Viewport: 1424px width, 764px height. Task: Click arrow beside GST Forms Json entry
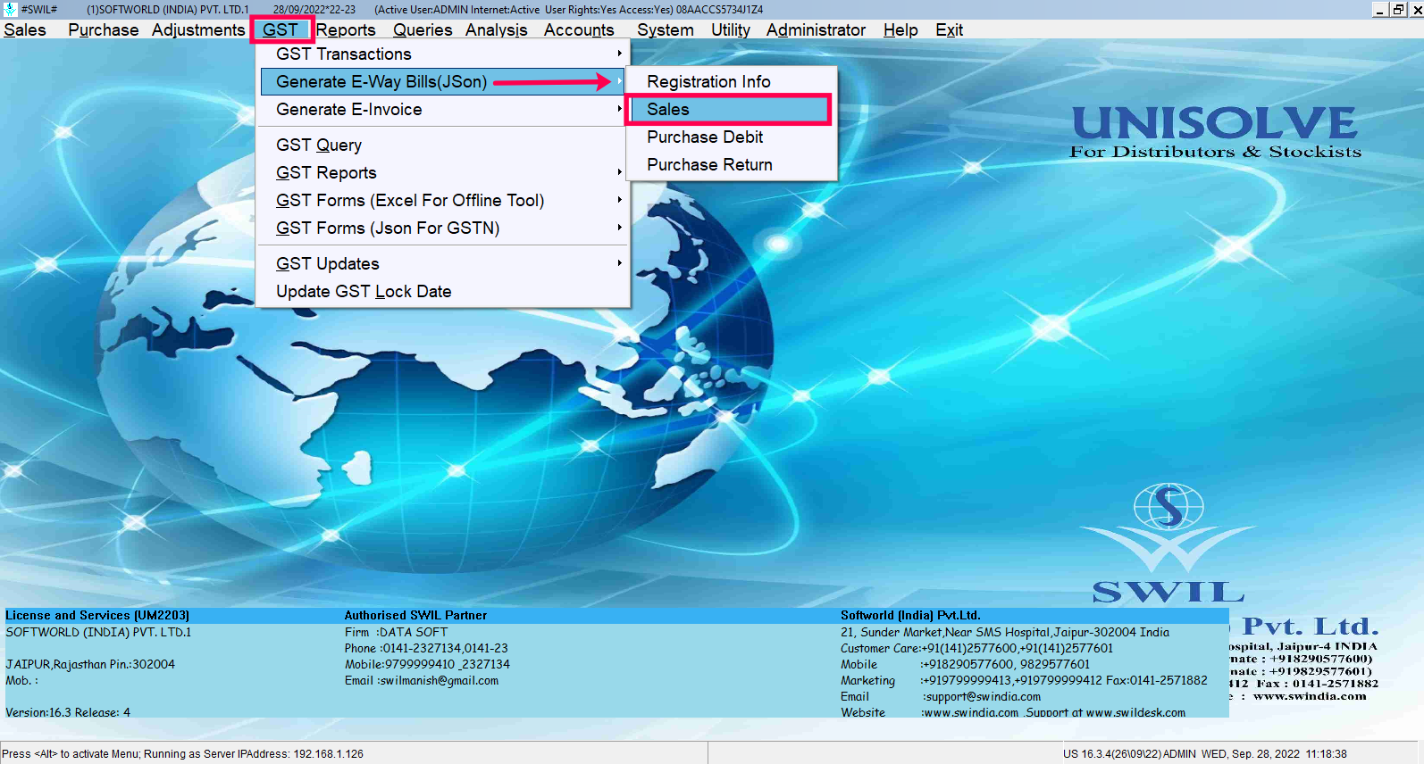619,228
